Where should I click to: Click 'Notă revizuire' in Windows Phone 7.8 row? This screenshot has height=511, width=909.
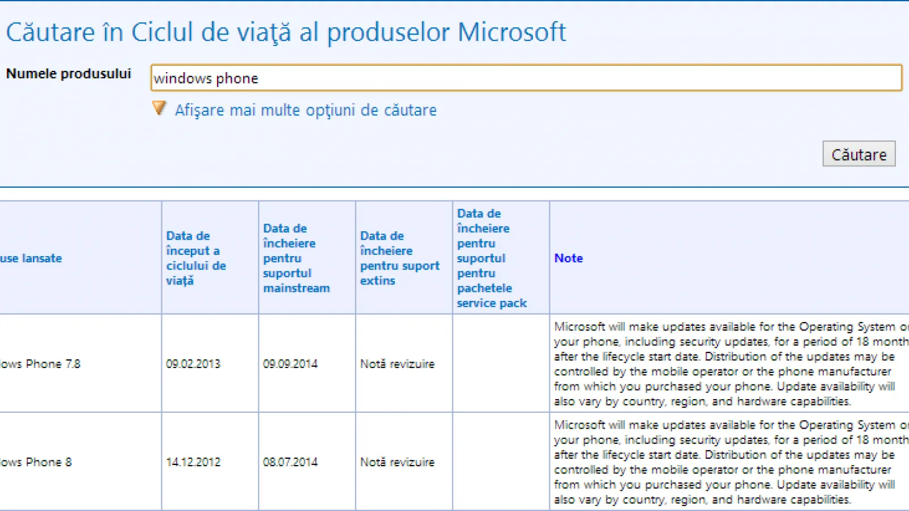click(397, 363)
